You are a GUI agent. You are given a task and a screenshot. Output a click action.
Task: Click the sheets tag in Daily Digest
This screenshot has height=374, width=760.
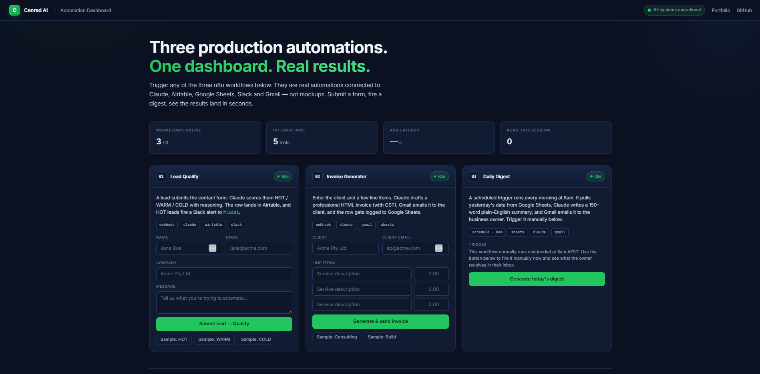(x=518, y=233)
